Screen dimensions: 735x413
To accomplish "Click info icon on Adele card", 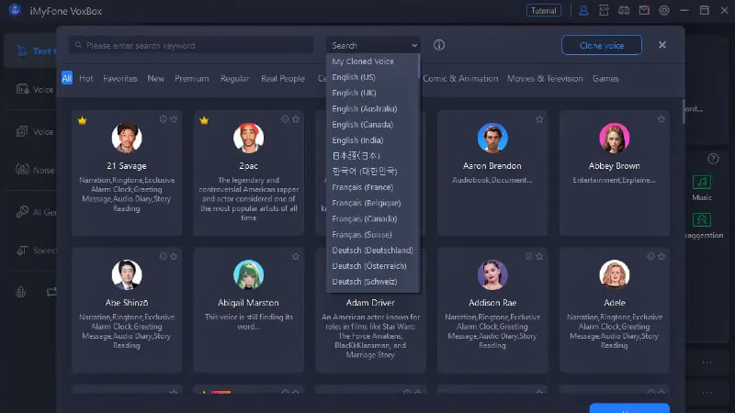I will point(650,256).
